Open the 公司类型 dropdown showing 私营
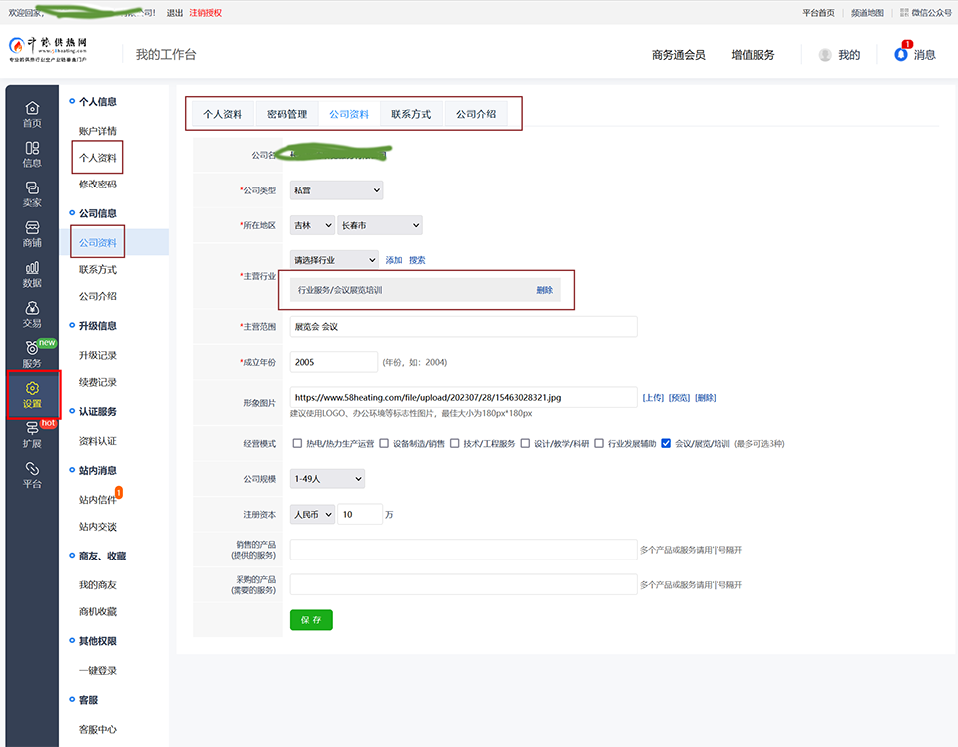 point(336,189)
